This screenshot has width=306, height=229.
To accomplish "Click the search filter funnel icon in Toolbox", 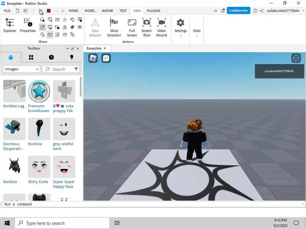I will coord(76,69).
